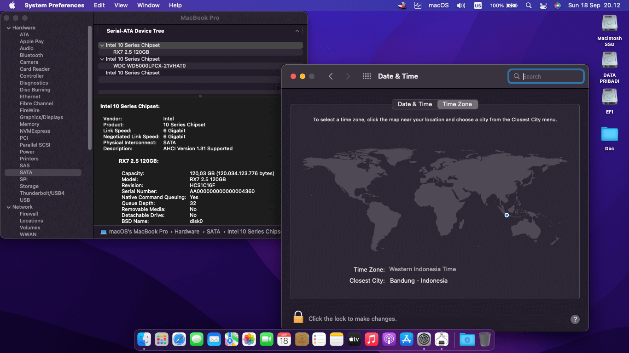Collapse the chipset entry containing RX7 2.5 120GB
Screen dimensions: 629x353
click(102, 45)
